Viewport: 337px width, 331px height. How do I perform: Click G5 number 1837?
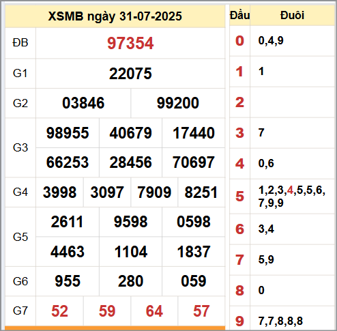pyautogui.click(x=194, y=252)
